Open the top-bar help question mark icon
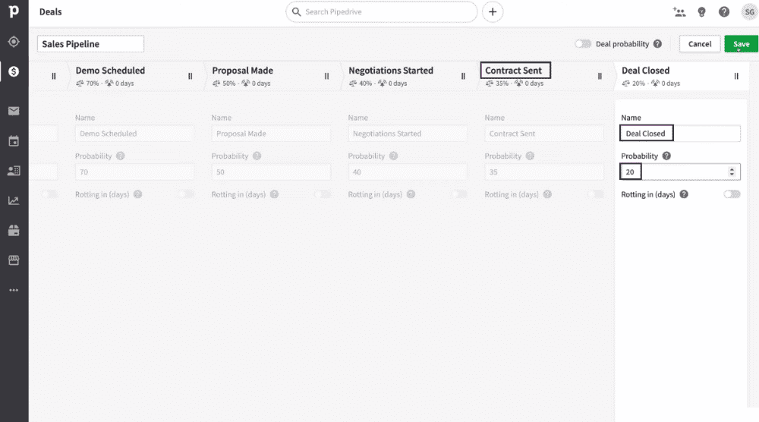759x422 pixels. point(723,12)
